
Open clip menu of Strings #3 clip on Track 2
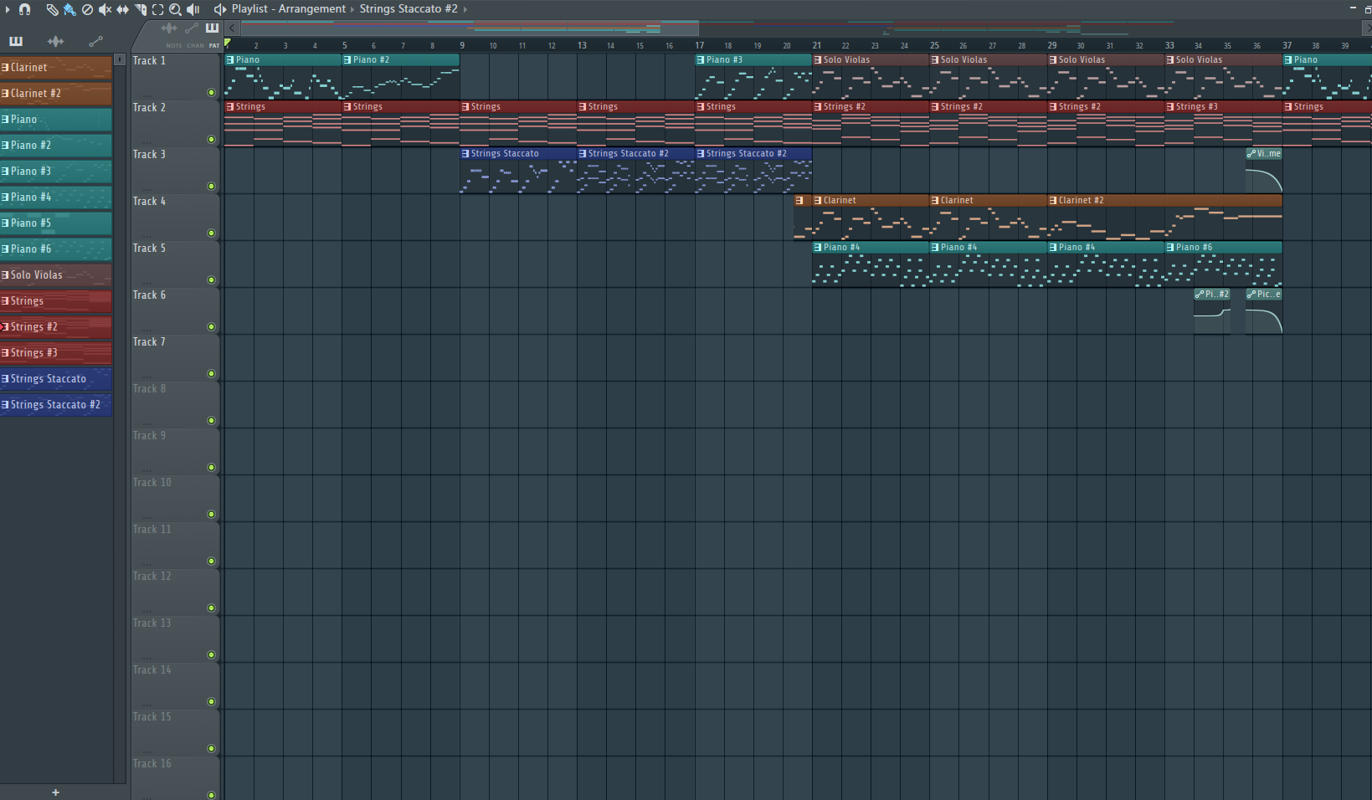(x=1170, y=107)
